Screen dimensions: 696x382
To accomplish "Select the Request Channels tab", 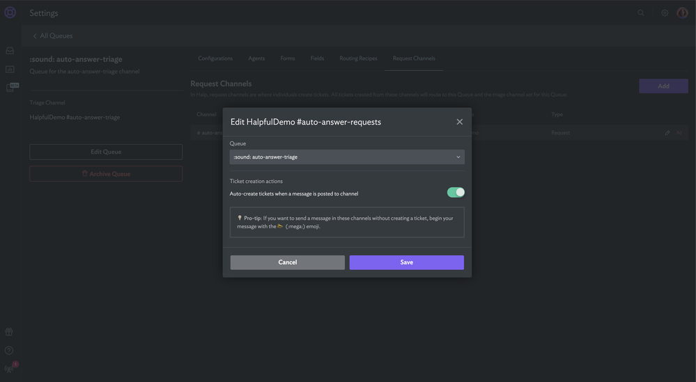I will [x=414, y=58].
